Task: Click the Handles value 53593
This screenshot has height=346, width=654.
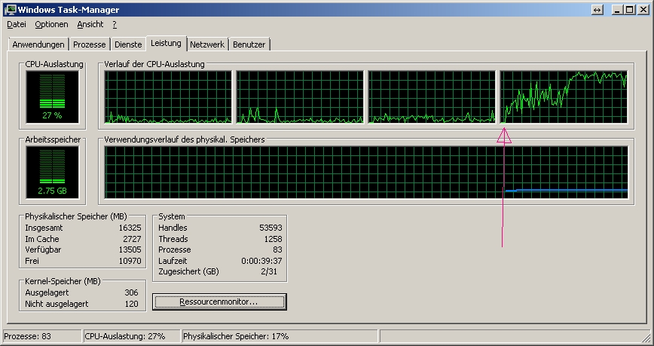Action: [270, 228]
